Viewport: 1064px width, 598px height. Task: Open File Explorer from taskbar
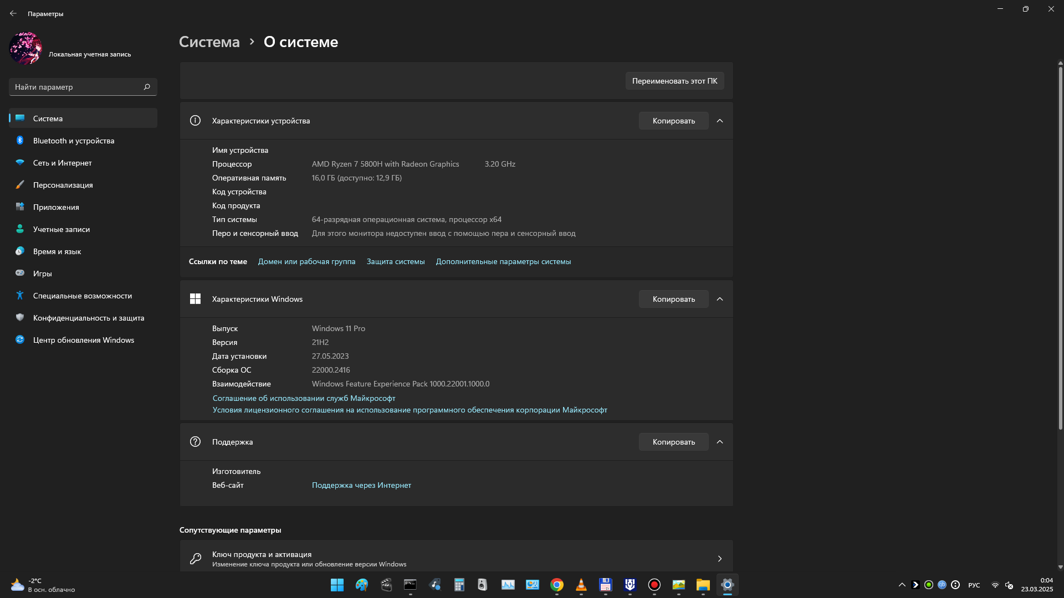pos(703,585)
